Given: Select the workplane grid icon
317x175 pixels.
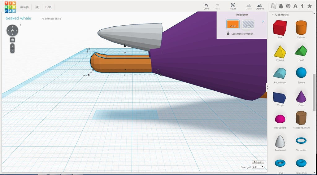Looking at the screenshot, I should (x=274, y=6).
